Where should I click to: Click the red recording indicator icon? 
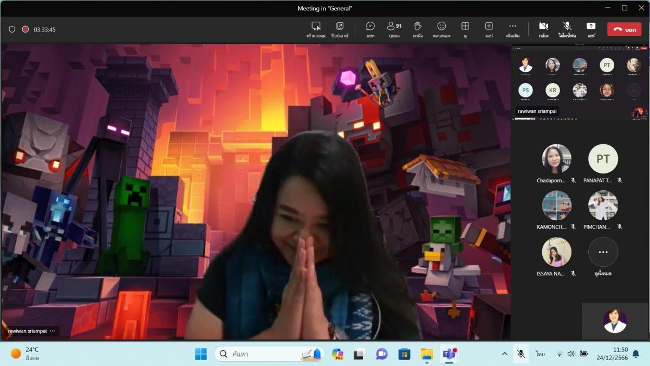(x=25, y=29)
